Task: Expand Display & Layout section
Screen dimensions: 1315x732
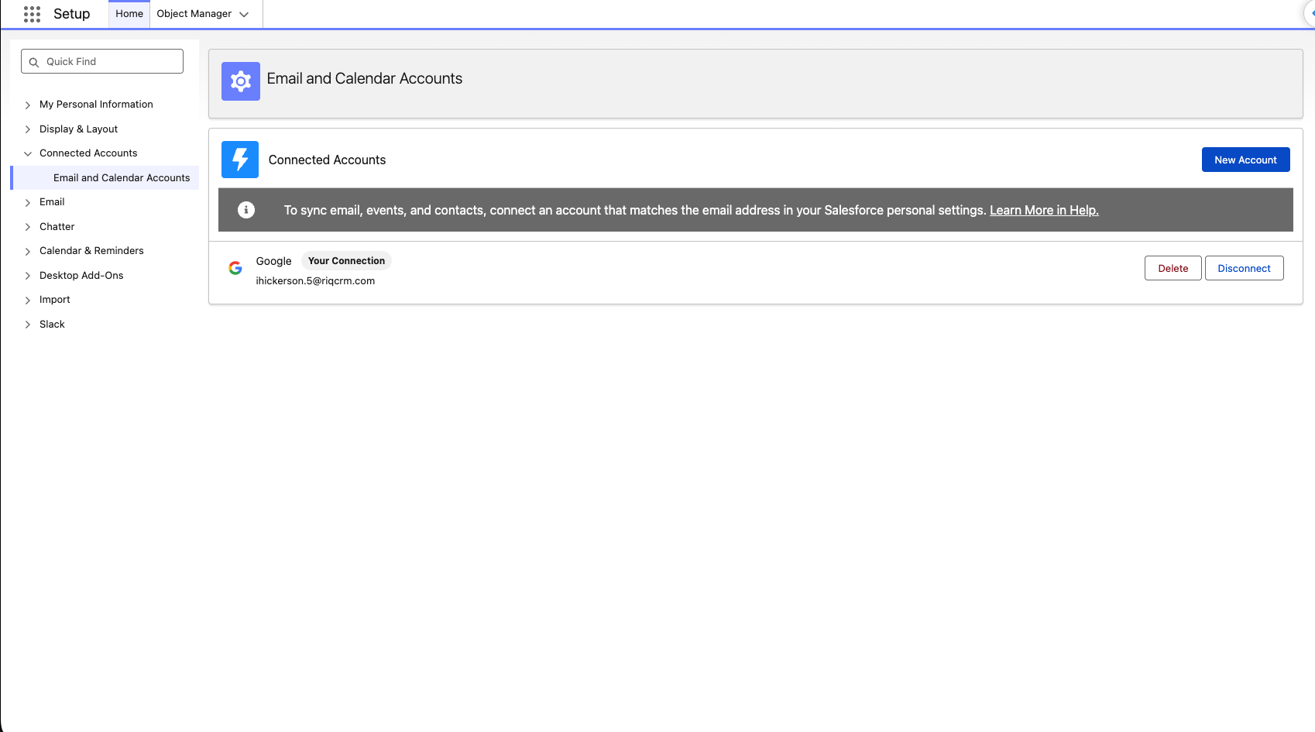Action: (28, 129)
